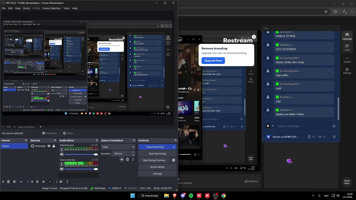Viewport: 356px width, 200px height.
Task: Add a configurable transition plus icon
Action: tap(122, 159)
